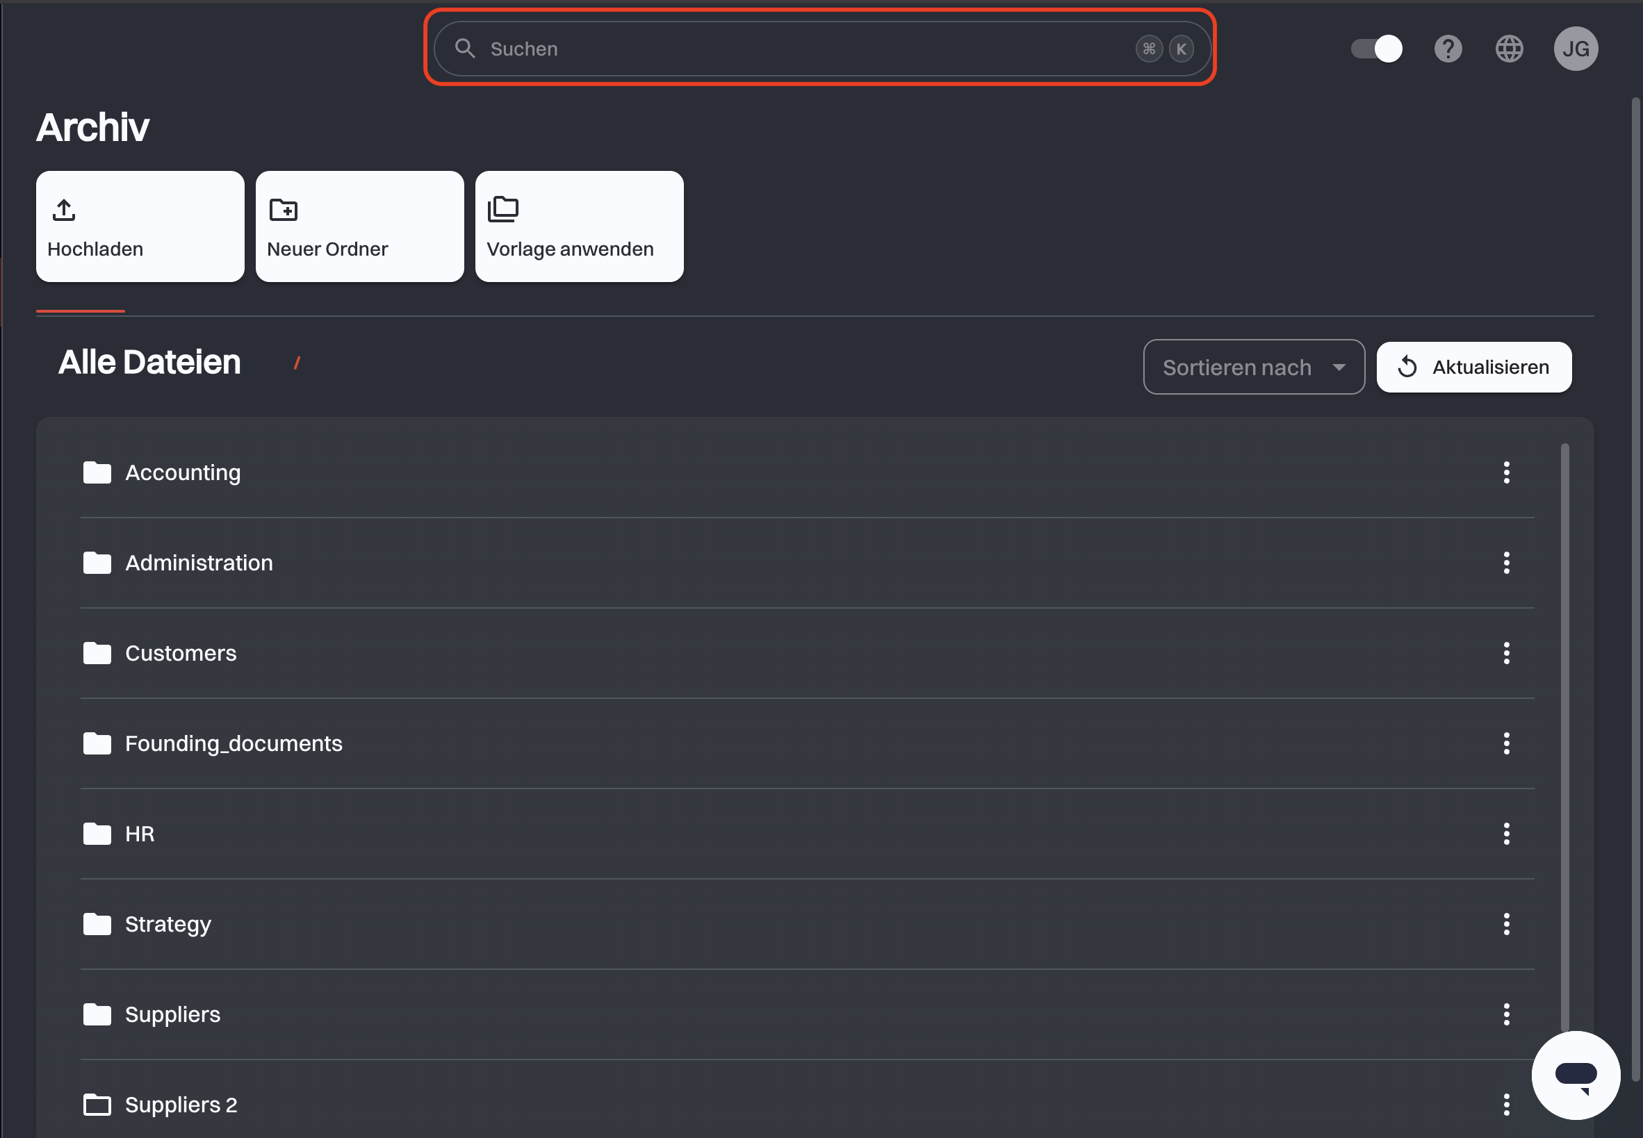The width and height of the screenshot is (1643, 1138).
Task: Click the Aktualisieren refresh button
Action: point(1474,368)
